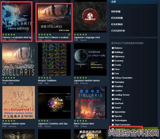Toggle the Graphics filter checkbox
Image resolution: width=160 pixels, height=139 pixels.
[x=113, y=86]
